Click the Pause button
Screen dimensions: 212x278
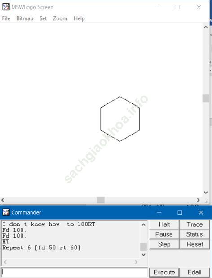[x=164, y=234]
